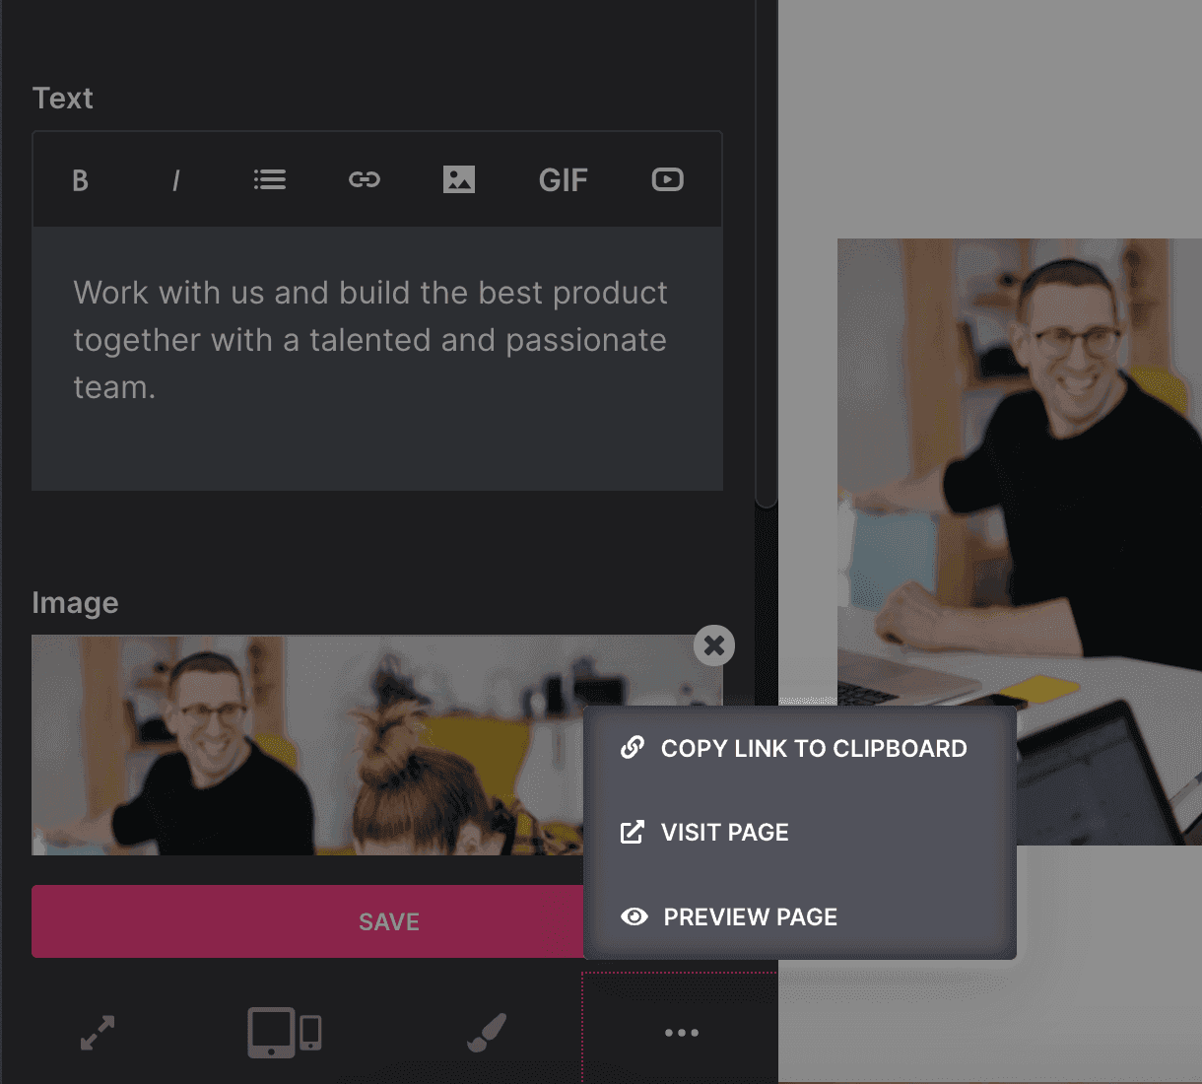Click into the text editor field

pyautogui.click(x=377, y=359)
